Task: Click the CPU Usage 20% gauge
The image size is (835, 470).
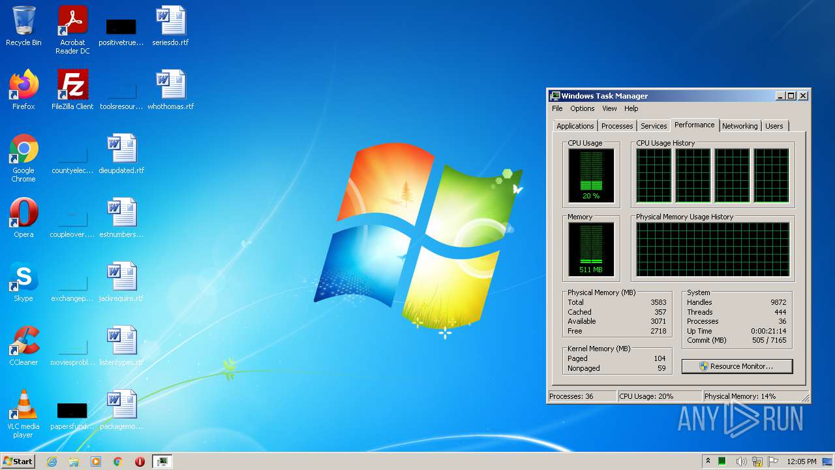Action: click(x=591, y=175)
